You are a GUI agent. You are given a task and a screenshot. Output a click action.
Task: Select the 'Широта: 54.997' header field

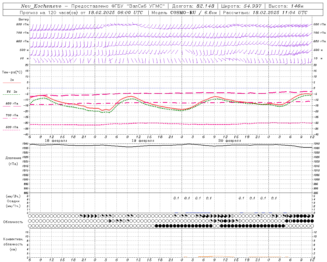(x=241, y=6)
